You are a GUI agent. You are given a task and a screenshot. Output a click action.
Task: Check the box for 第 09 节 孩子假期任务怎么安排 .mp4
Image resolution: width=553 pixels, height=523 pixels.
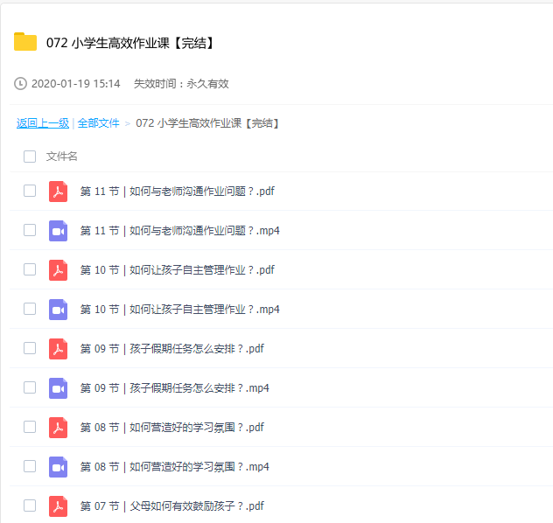[30, 387]
